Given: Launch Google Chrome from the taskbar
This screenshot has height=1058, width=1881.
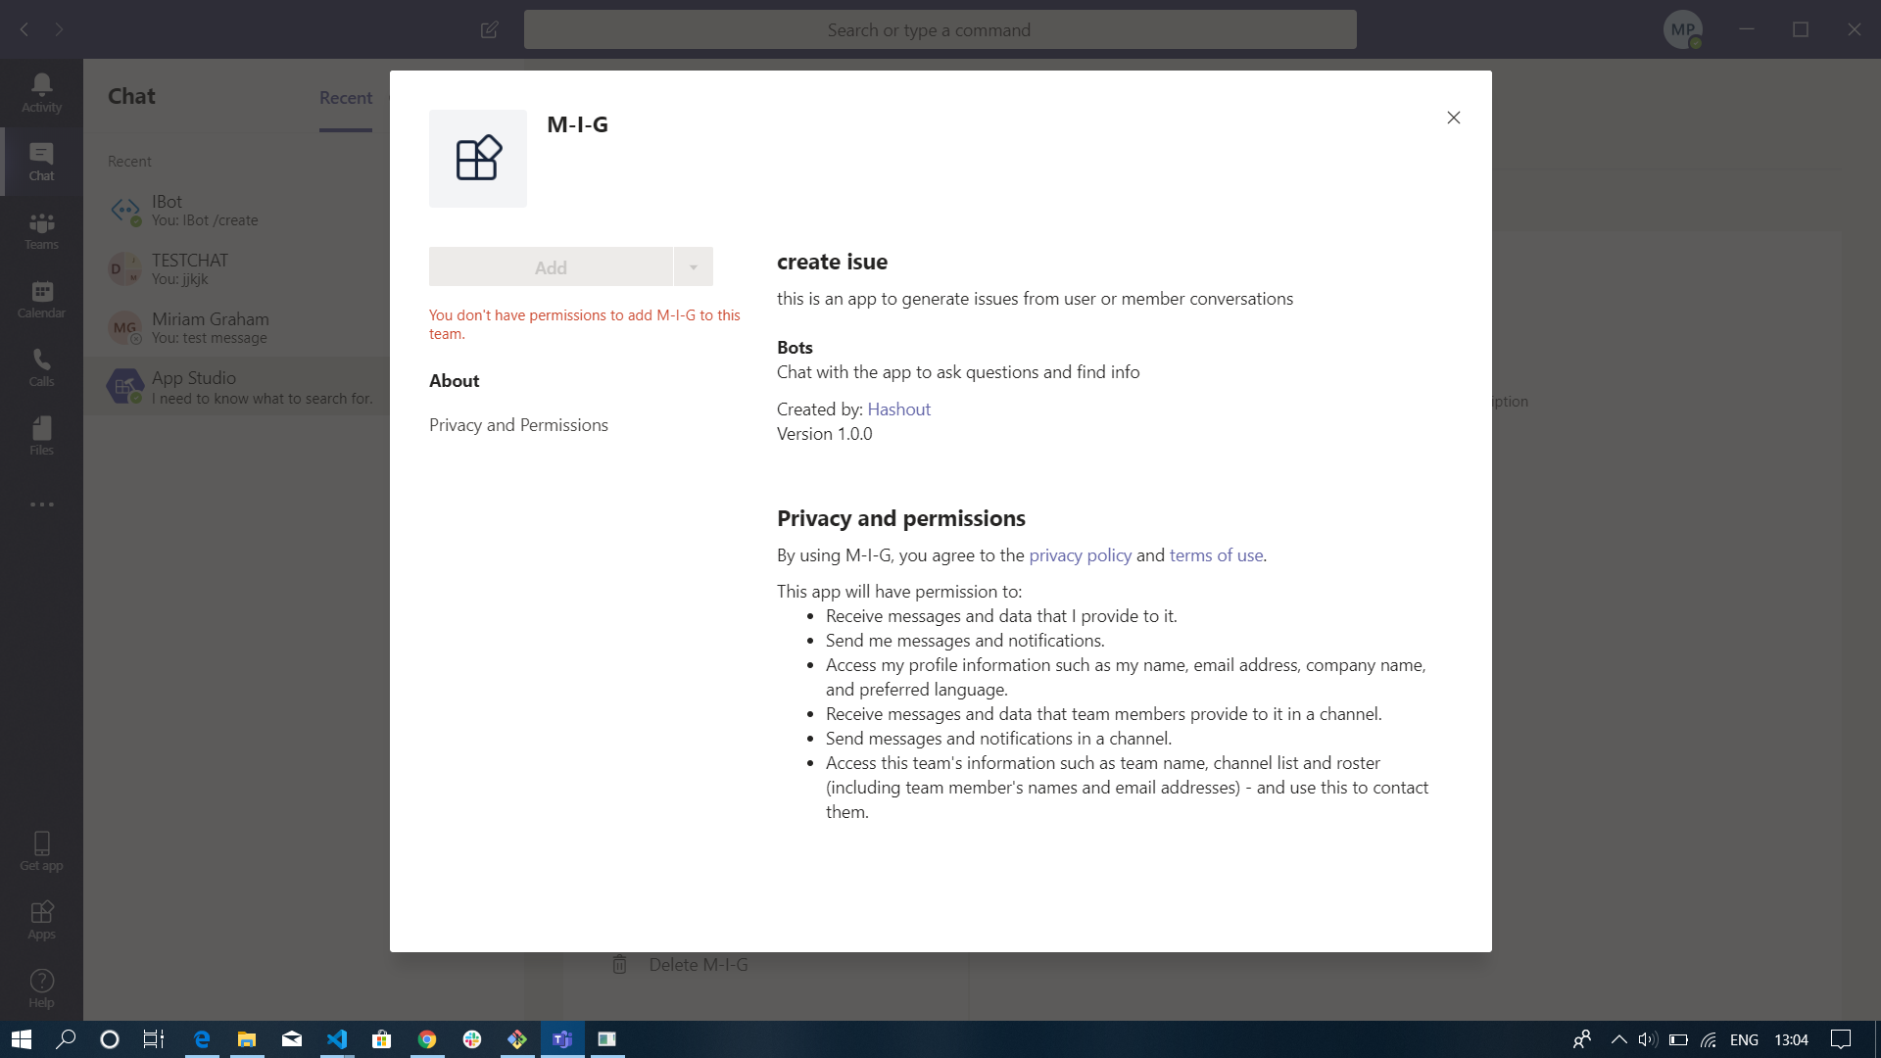Looking at the screenshot, I should click(426, 1039).
